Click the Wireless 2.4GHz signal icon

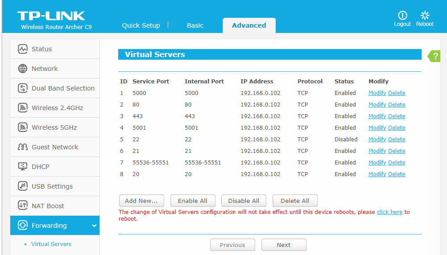point(23,108)
